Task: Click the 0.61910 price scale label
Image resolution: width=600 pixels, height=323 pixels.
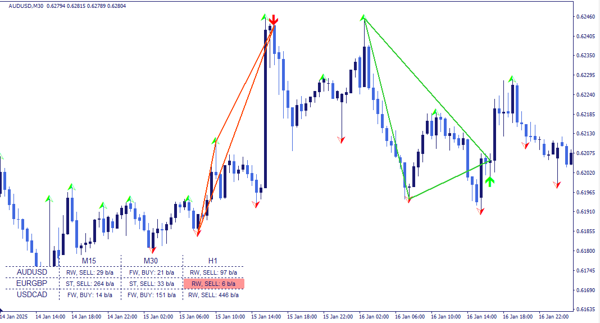Action: pos(586,211)
